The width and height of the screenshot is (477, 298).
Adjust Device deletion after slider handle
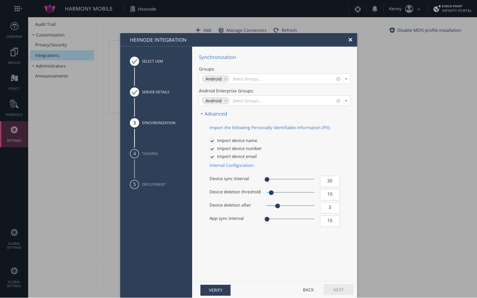[278, 206]
